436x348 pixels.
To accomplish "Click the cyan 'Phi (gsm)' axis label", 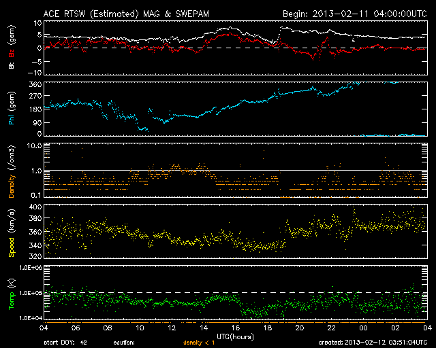I will click(12, 108).
